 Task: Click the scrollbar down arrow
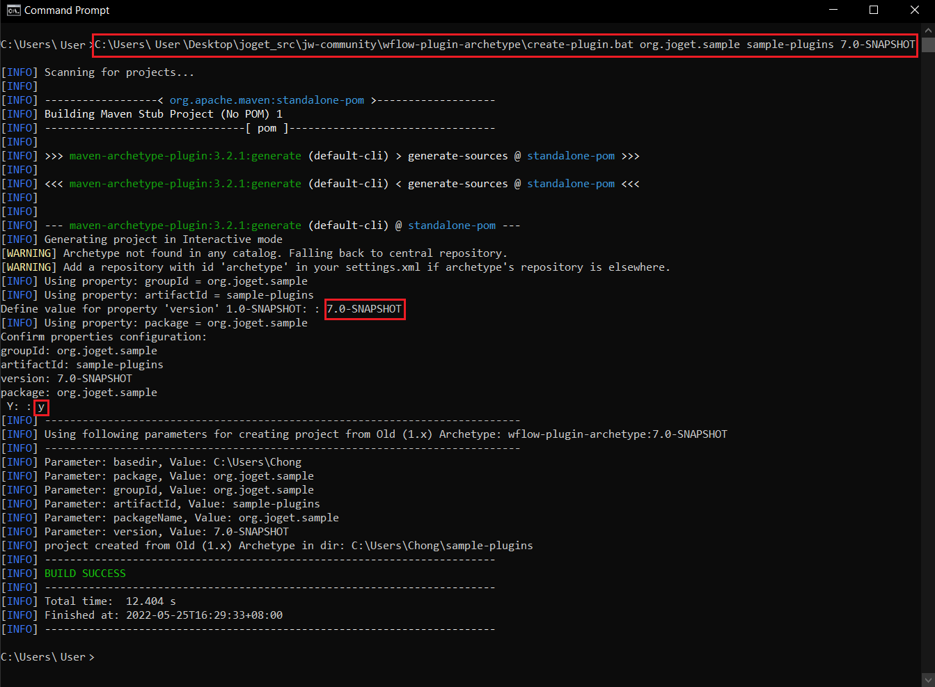[x=928, y=679]
